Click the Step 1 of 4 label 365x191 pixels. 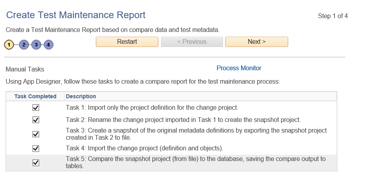[333, 16]
